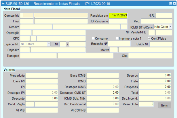
Task: Check the Imprime a nota option
Action: click(x=117, y=38)
